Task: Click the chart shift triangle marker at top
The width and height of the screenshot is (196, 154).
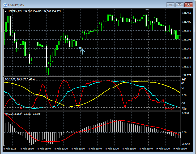Action: pos(147,10)
